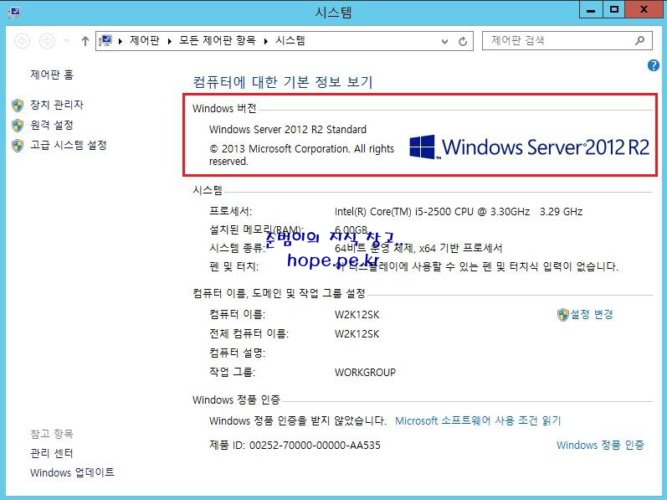The image size is (667, 500).
Task: Select 모든 제어판 항목 breadcrumb
Action: (x=217, y=41)
